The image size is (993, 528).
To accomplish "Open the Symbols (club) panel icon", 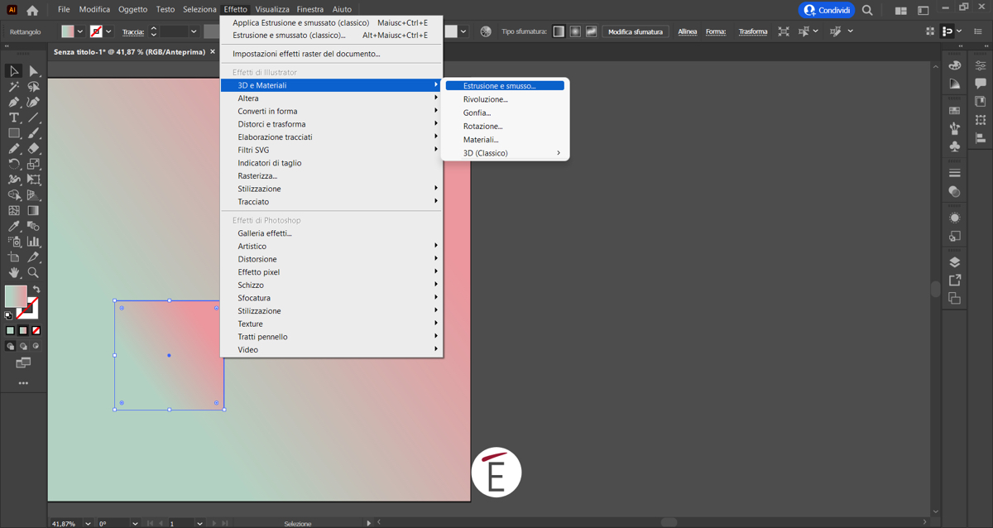I will tap(955, 146).
